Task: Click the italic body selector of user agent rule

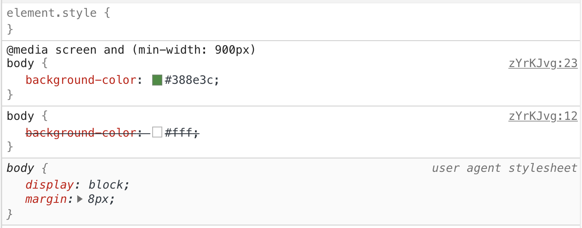Action: [20, 168]
